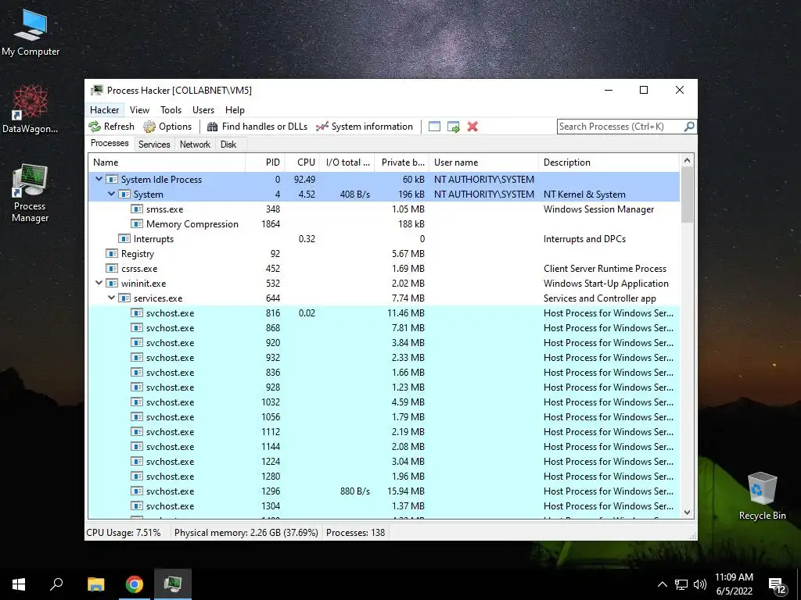
Task: Select svchost.exe row with PID 816
Action: (383, 312)
